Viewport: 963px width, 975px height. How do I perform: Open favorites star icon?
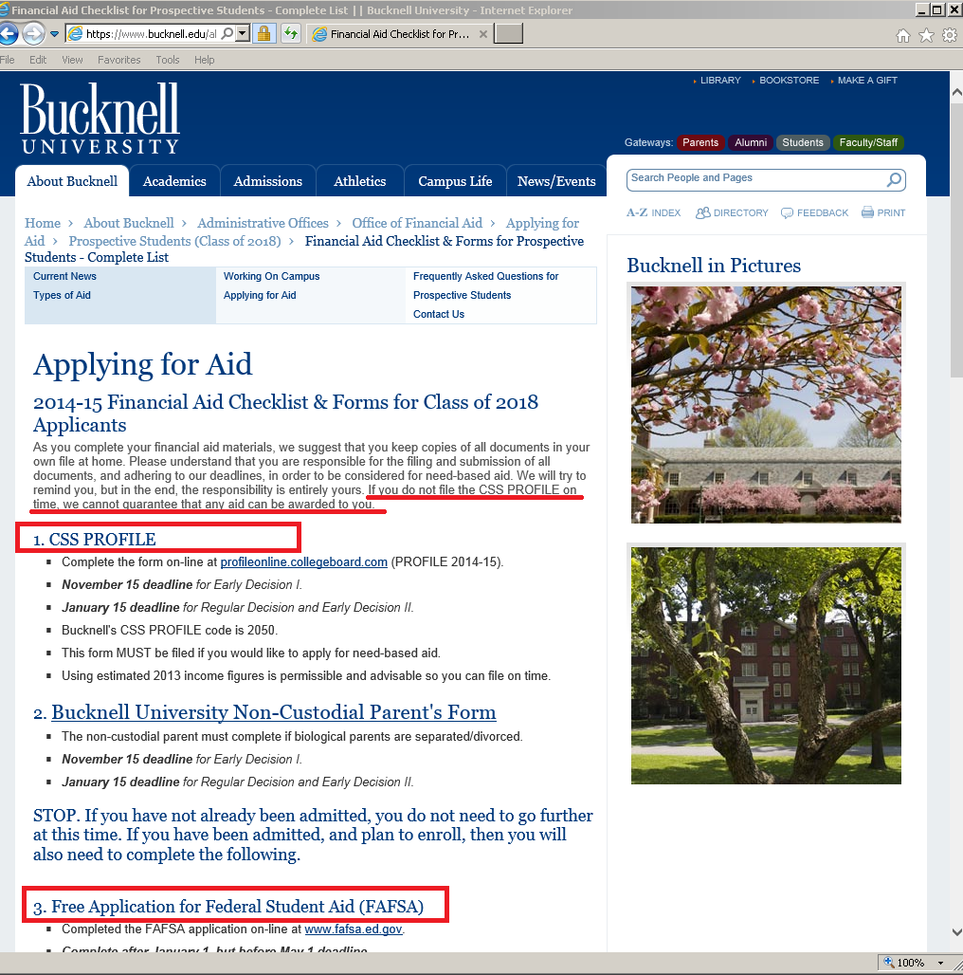pyautogui.click(x=926, y=35)
